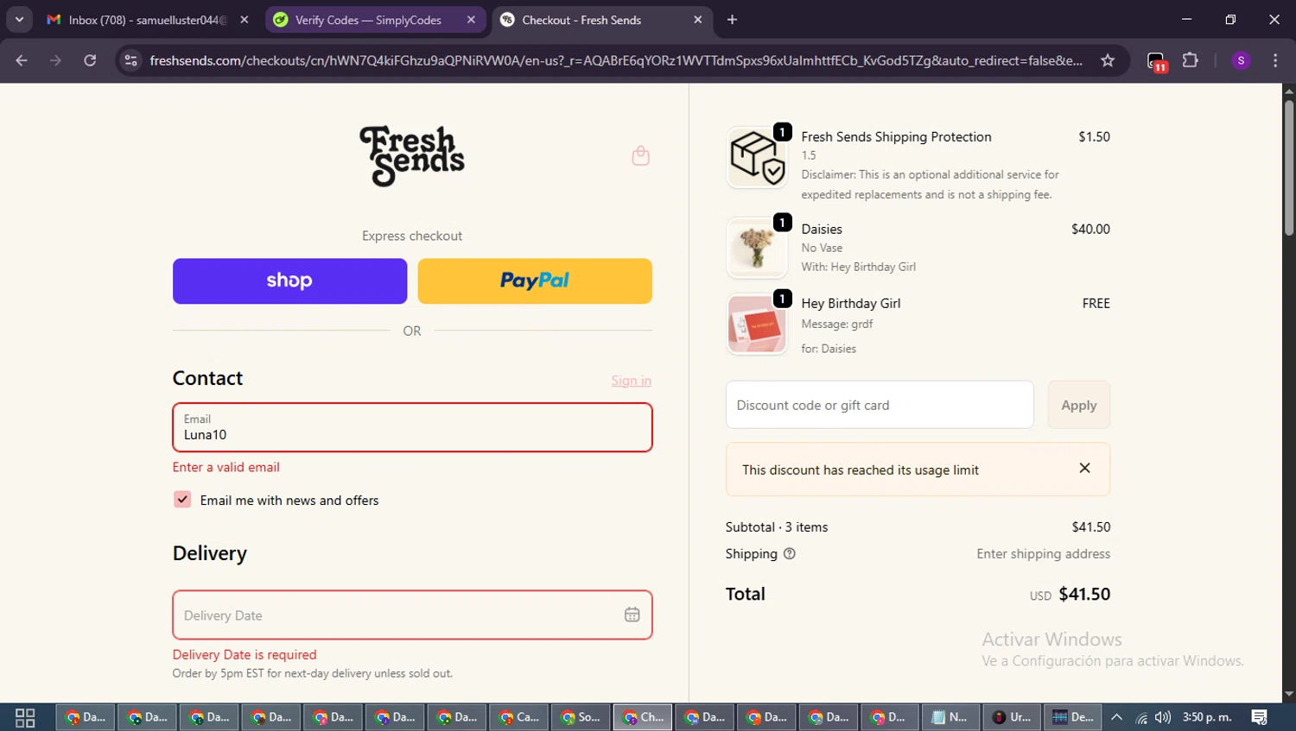Screen dimensions: 1296x731
Task: Open network status tray icon
Action: point(1140,717)
